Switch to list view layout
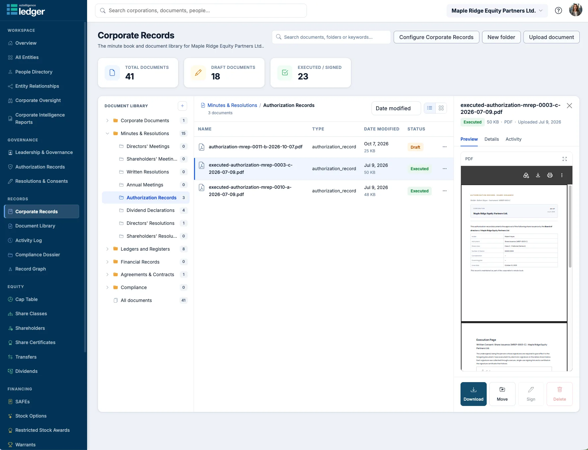Viewport: 588px width, 450px height. [430, 108]
